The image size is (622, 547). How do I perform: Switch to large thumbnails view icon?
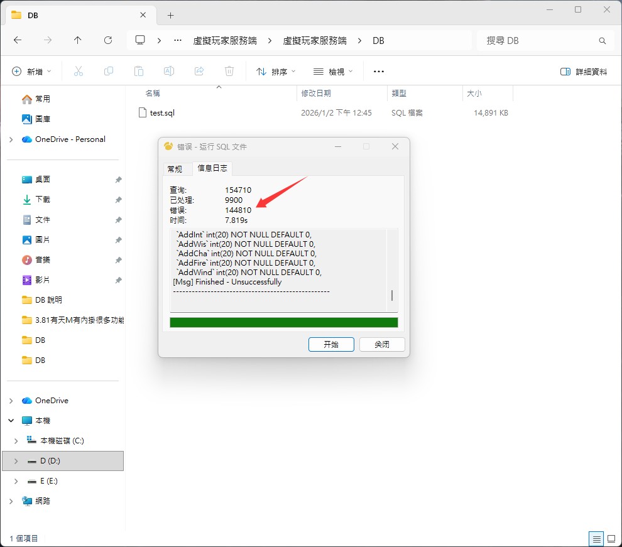click(611, 539)
